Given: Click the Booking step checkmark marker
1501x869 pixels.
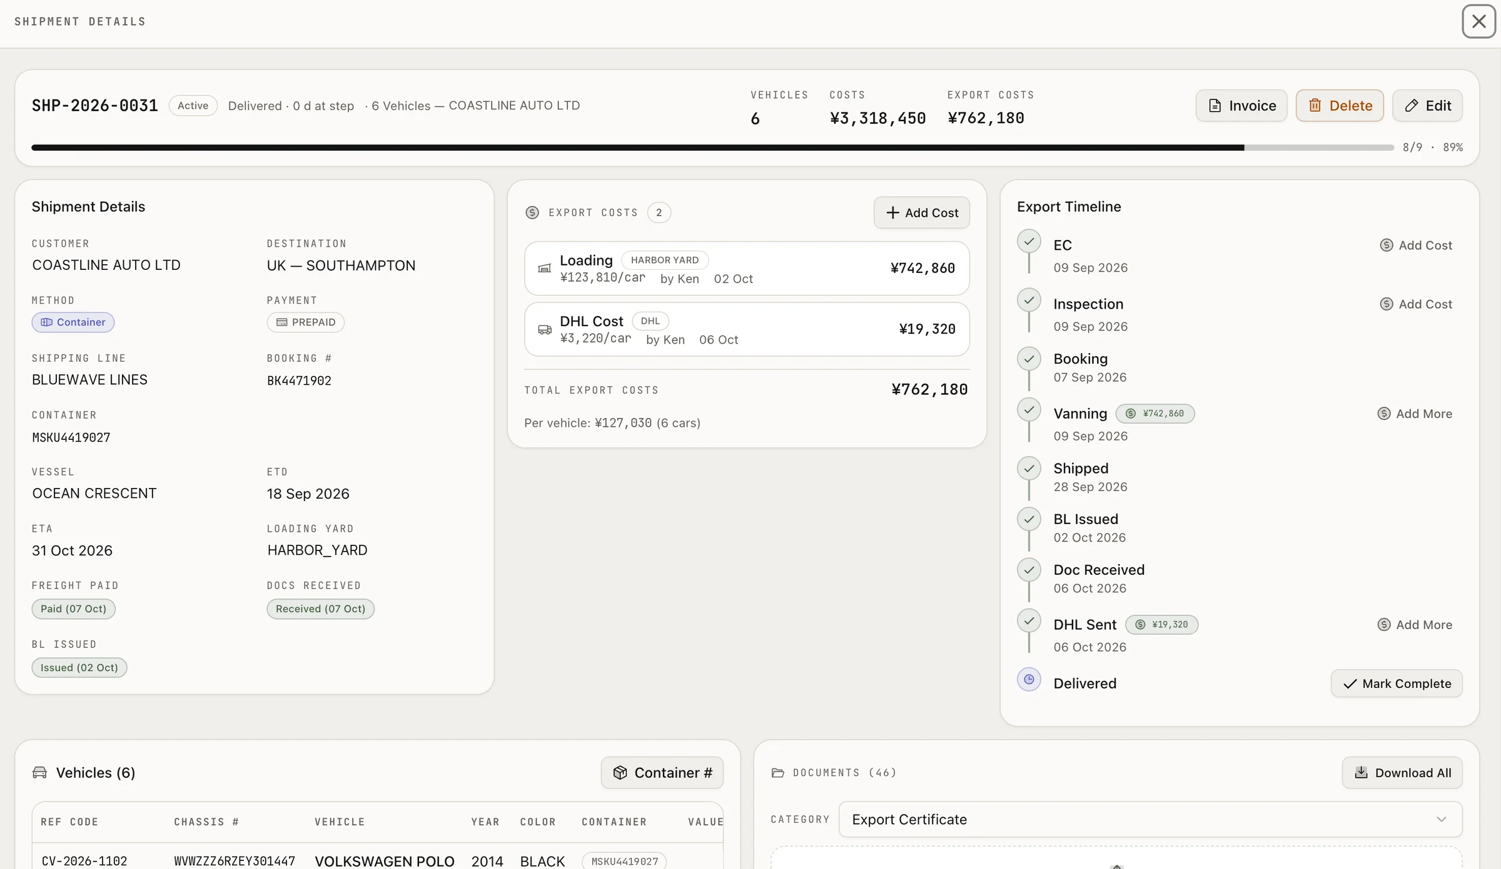Looking at the screenshot, I should [x=1029, y=359].
